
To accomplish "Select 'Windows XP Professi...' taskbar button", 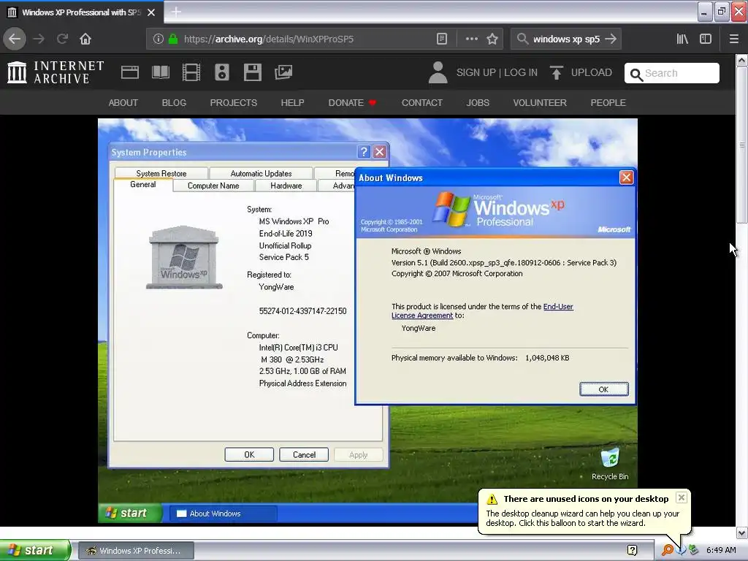I will tap(136, 551).
